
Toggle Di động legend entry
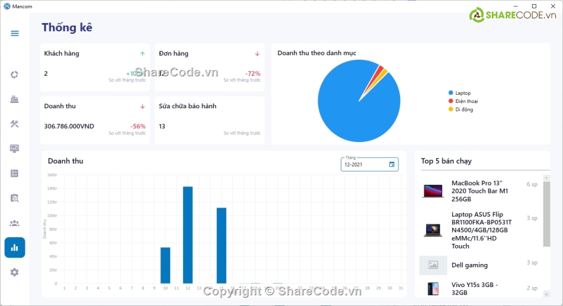(463, 109)
